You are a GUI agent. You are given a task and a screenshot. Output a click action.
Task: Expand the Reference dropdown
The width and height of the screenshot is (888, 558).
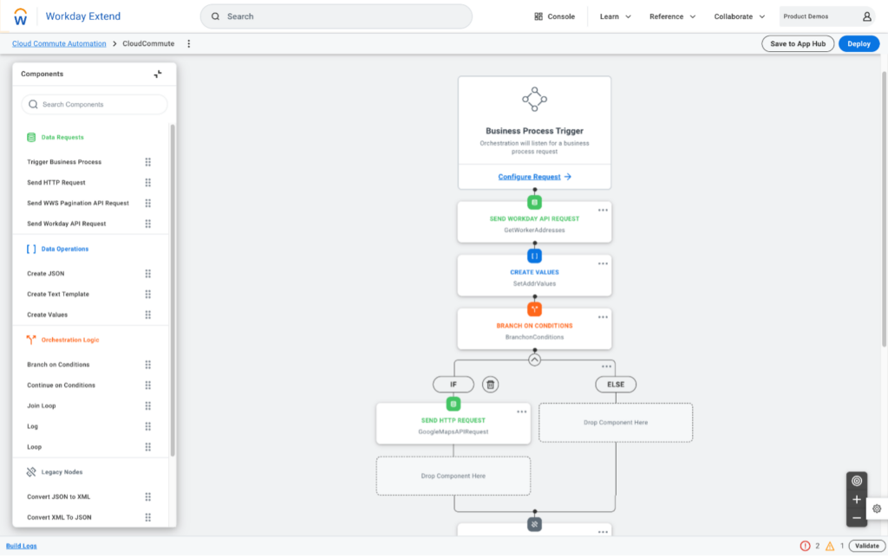pos(672,16)
